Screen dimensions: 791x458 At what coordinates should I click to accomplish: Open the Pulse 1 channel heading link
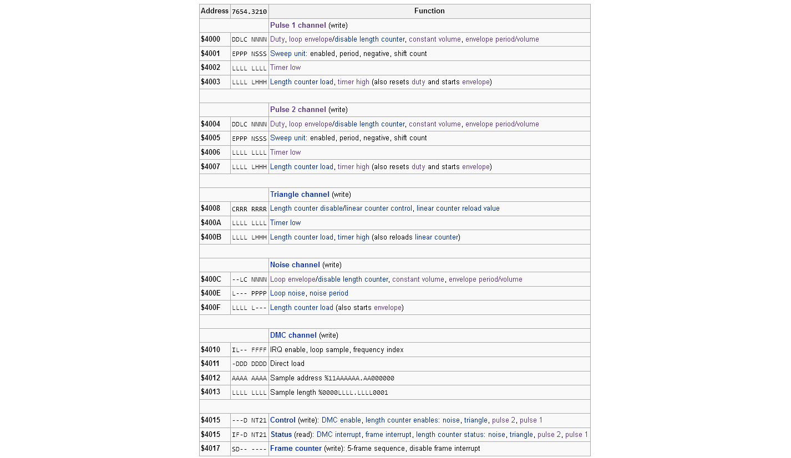[298, 26]
